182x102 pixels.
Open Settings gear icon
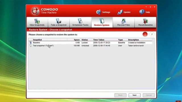(x=98, y=12)
